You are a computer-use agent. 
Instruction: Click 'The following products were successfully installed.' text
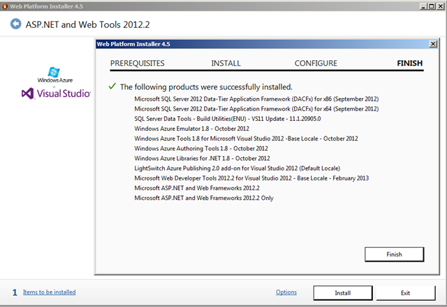point(206,87)
